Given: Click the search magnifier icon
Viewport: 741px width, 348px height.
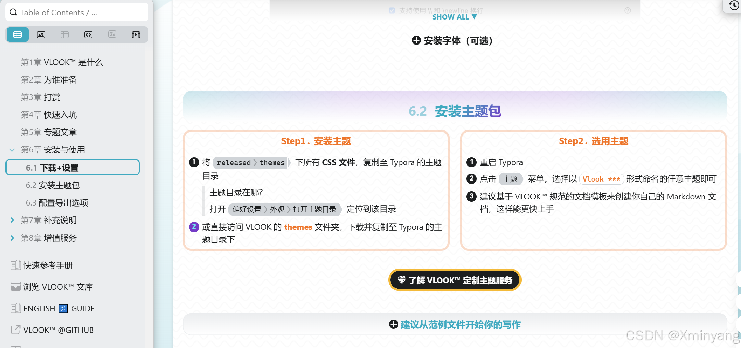Looking at the screenshot, I should [13, 12].
